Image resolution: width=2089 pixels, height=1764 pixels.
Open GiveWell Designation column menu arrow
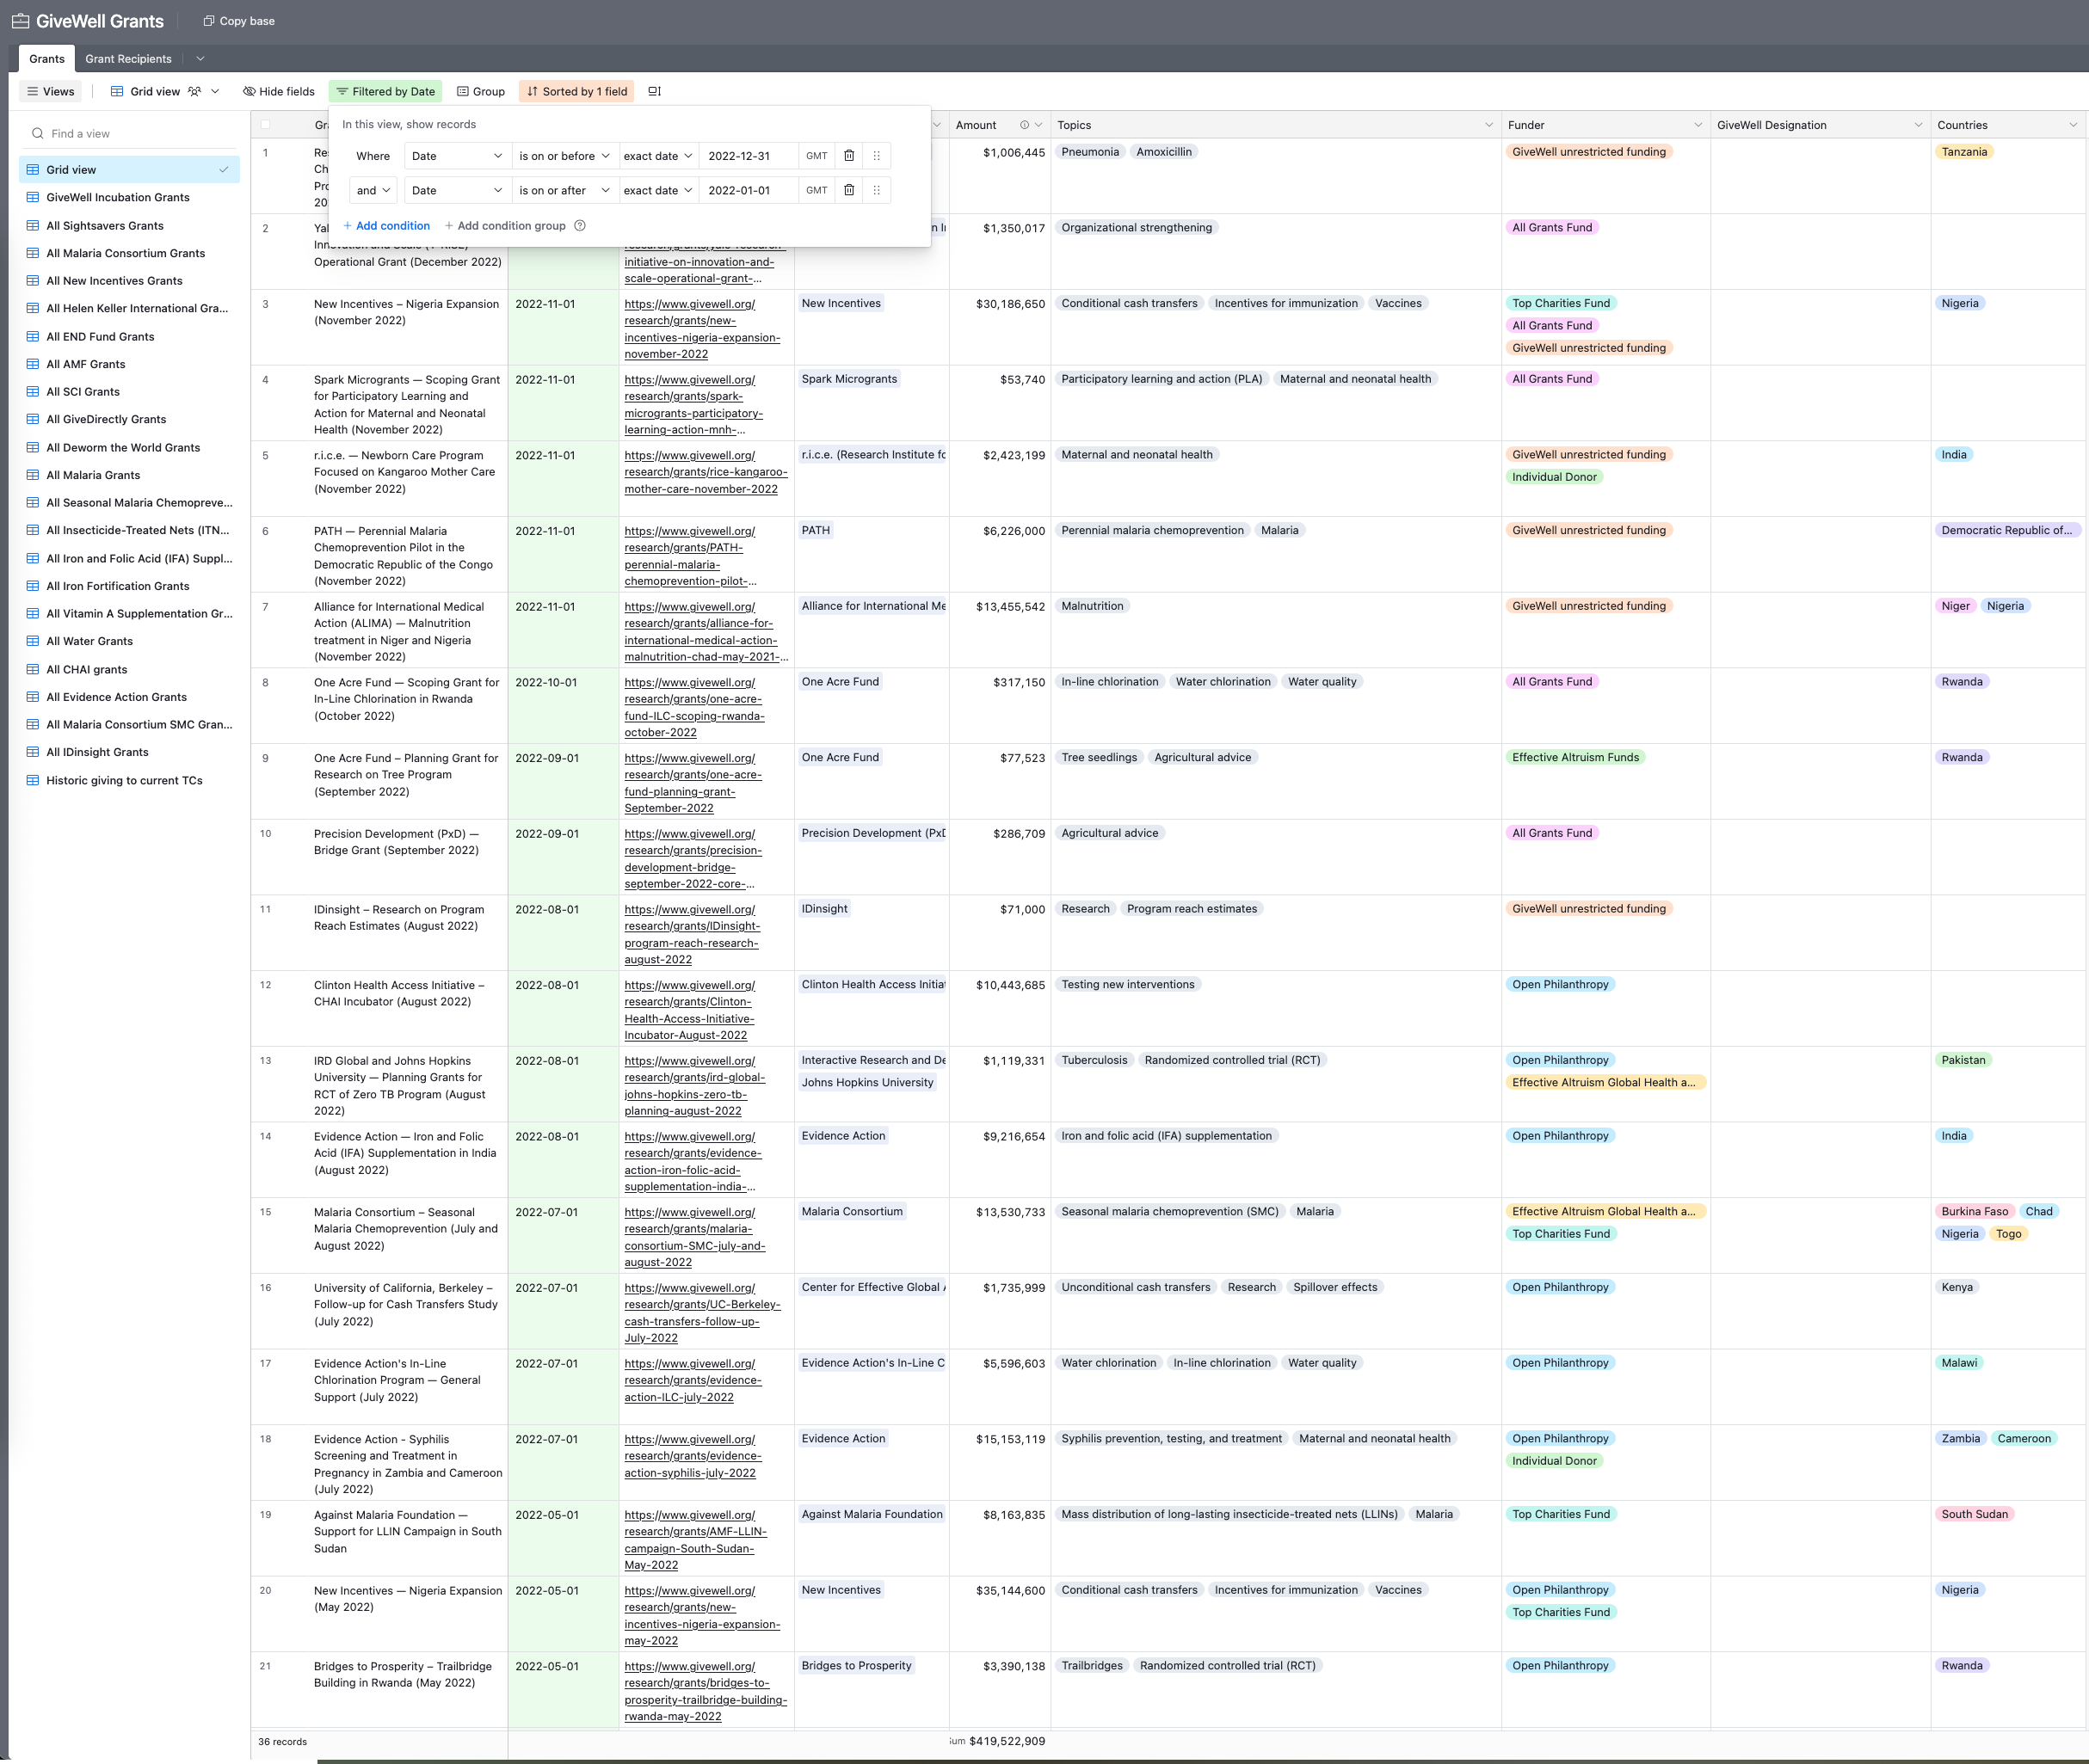click(1918, 125)
